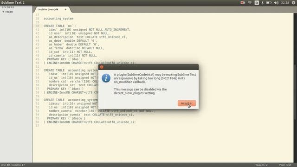
Task: Click the line 'as_debe double DEFAULT'
Action: (72, 41)
